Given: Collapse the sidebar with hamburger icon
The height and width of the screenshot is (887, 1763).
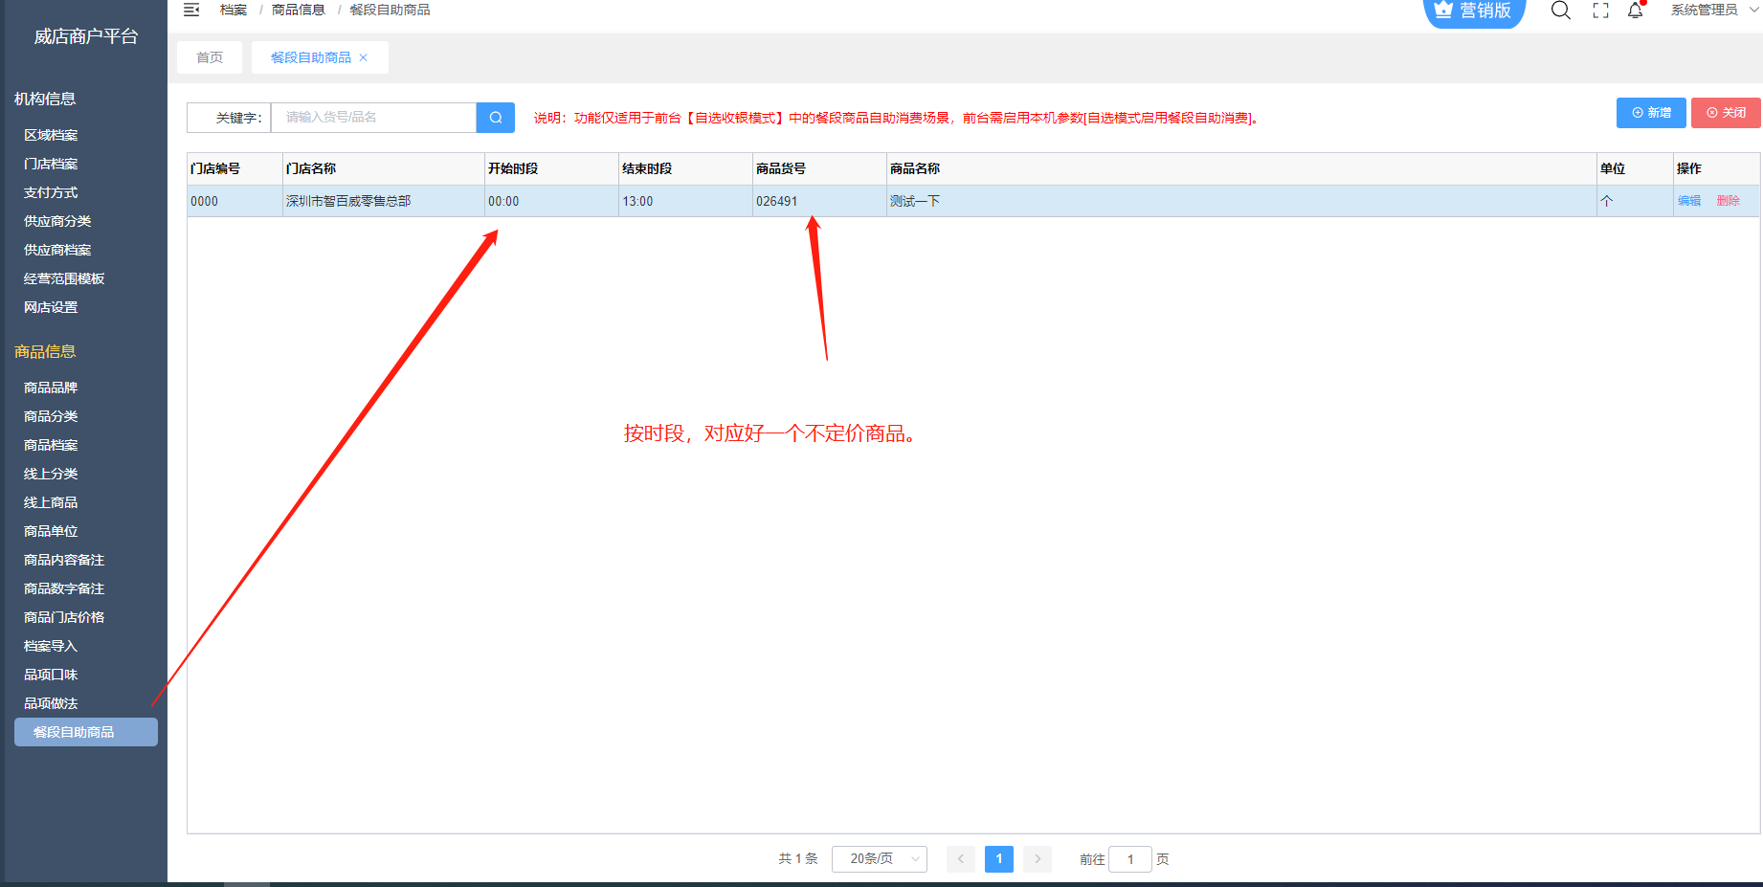Looking at the screenshot, I should point(191,10).
